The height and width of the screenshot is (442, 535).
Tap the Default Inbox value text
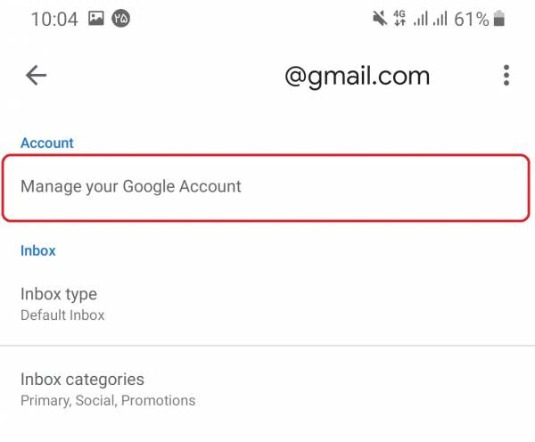(x=62, y=315)
